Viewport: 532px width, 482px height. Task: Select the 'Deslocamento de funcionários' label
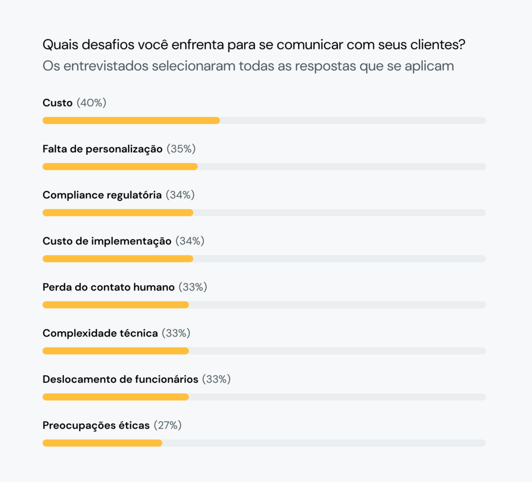(x=121, y=379)
